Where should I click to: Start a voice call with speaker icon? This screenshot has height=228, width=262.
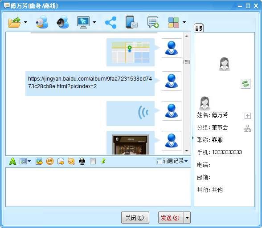point(63,22)
